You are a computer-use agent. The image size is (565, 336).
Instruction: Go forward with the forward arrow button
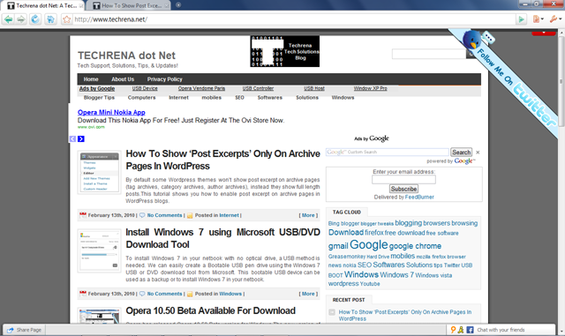pos(21,19)
